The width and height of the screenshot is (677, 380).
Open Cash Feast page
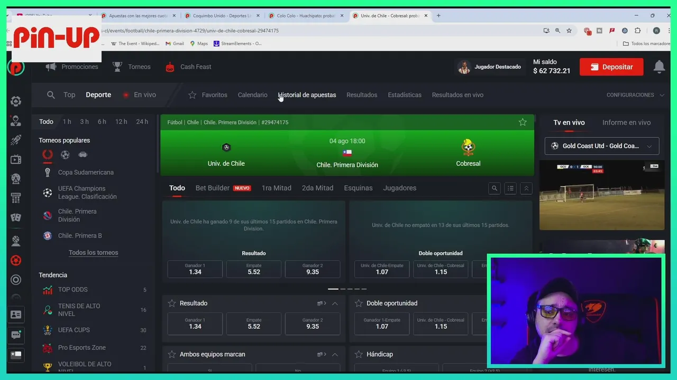tap(188, 67)
